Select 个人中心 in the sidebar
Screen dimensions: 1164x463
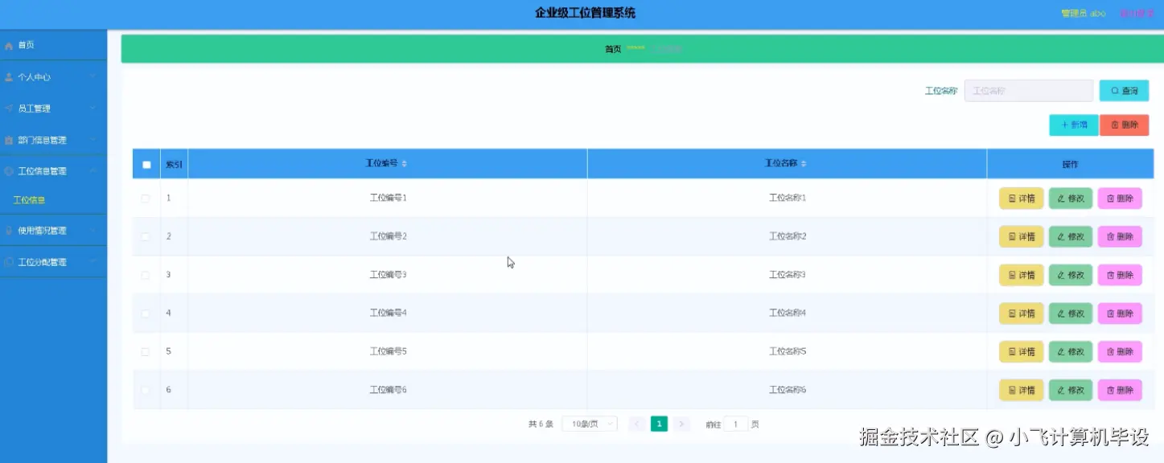tap(36, 77)
